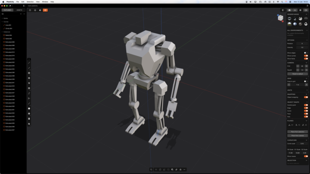Collapse the Planes section chevron
Image resolution: width=310 pixels, height=174 pixels.
[307, 121]
